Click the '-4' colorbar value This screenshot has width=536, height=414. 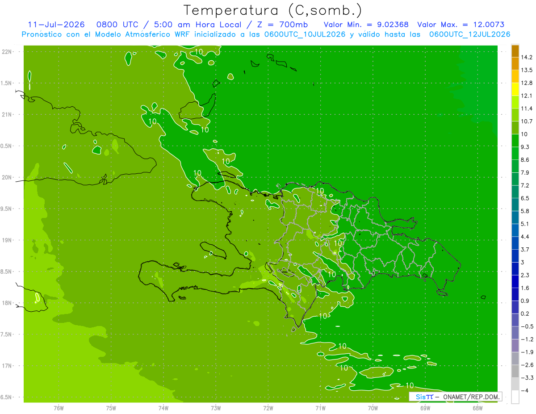pos(524,391)
